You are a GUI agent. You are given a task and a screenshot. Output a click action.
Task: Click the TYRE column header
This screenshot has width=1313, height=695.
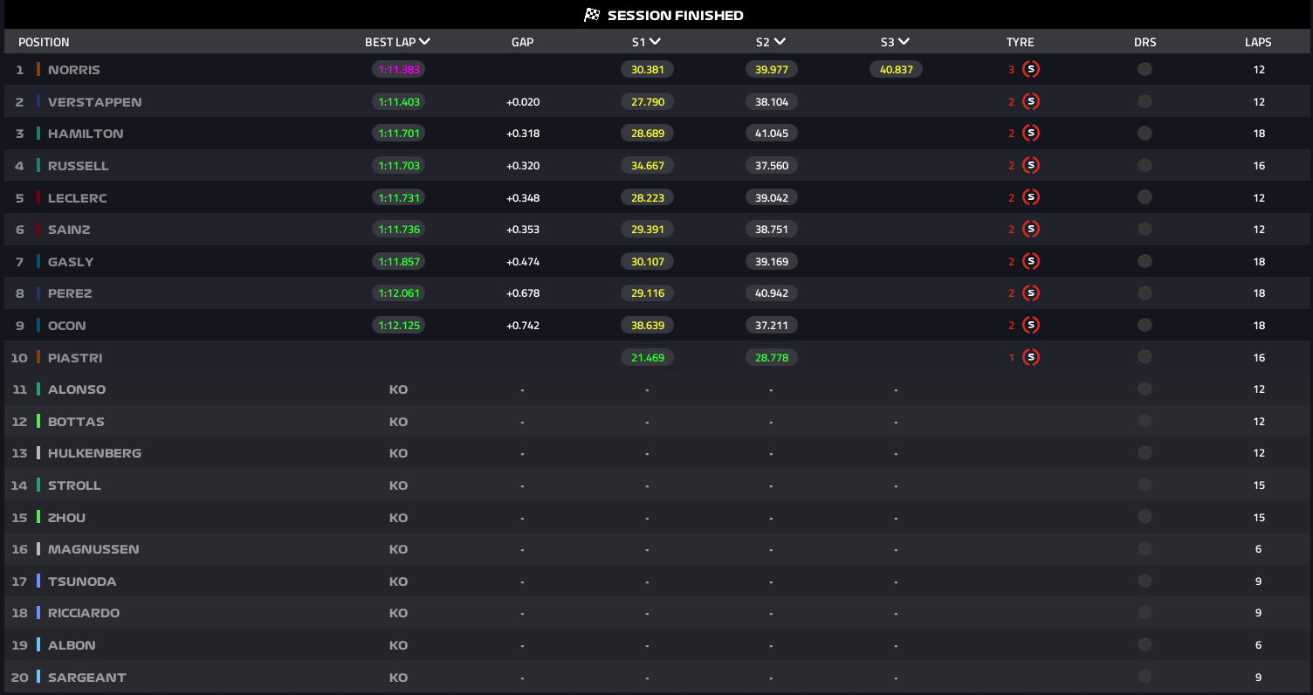(x=1020, y=42)
